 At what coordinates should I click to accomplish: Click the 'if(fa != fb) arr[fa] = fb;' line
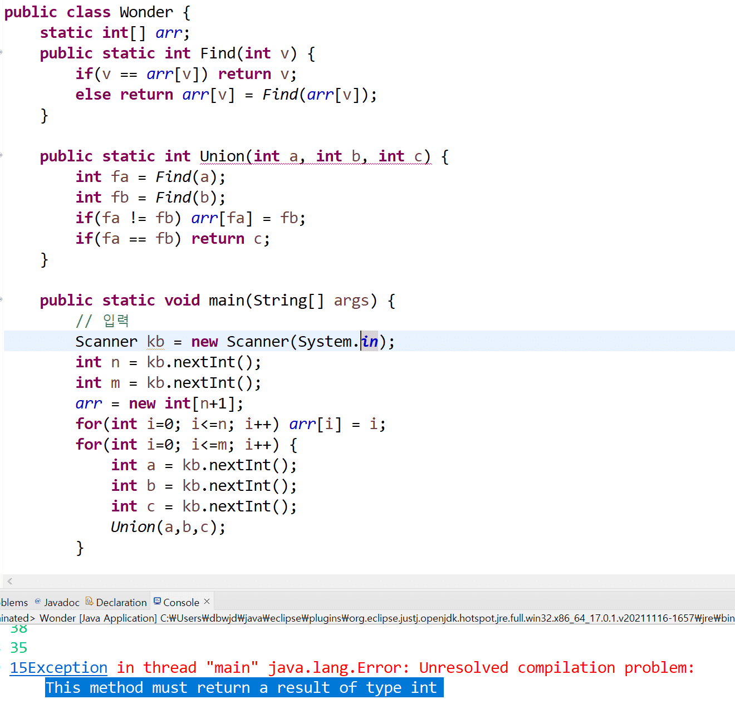click(x=190, y=218)
